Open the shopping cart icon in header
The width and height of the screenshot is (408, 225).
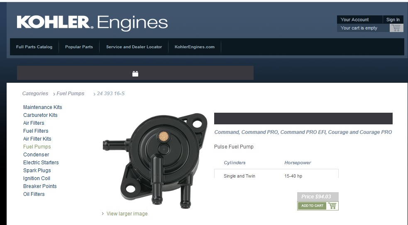[x=396, y=28]
